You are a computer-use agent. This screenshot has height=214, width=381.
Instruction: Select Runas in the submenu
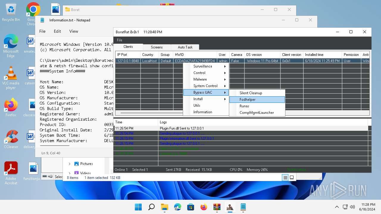[257, 106]
